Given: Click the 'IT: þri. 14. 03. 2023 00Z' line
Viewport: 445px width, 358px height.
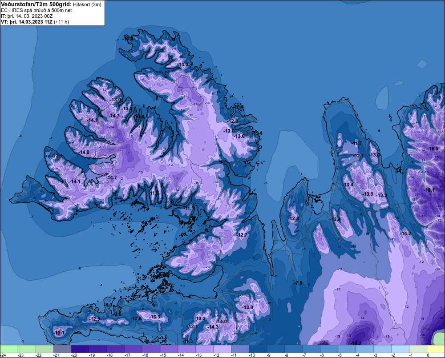Looking at the screenshot, I should pos(27,16).
